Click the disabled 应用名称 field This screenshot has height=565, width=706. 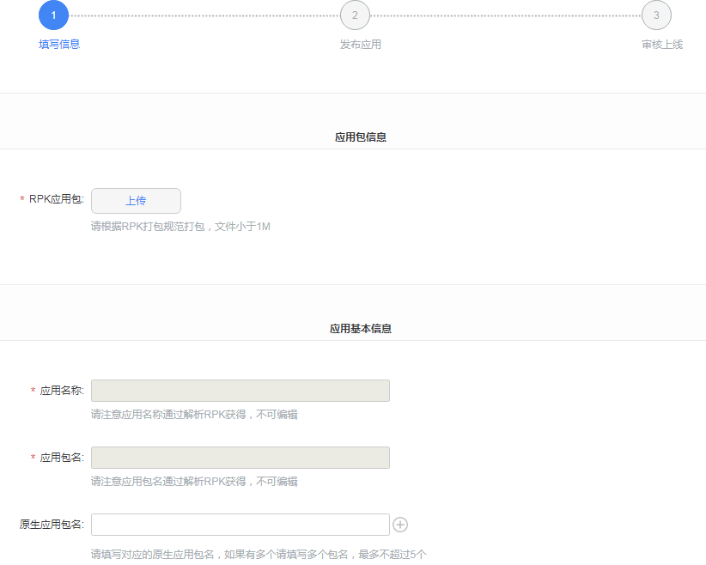[240, 390]
